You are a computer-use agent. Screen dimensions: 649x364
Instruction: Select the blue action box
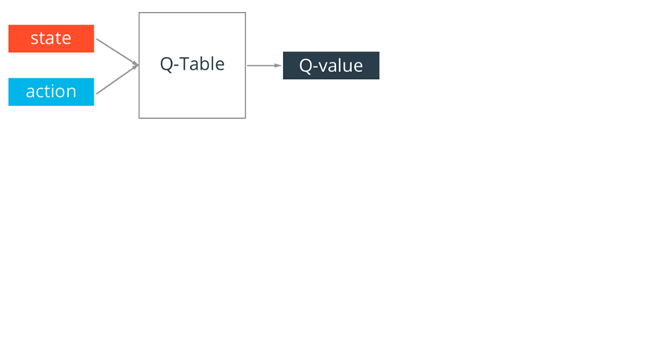click(x=51, y=92)
